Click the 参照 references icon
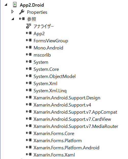The width and height of the screenshot is (128, 159). [x=22, y=19]
